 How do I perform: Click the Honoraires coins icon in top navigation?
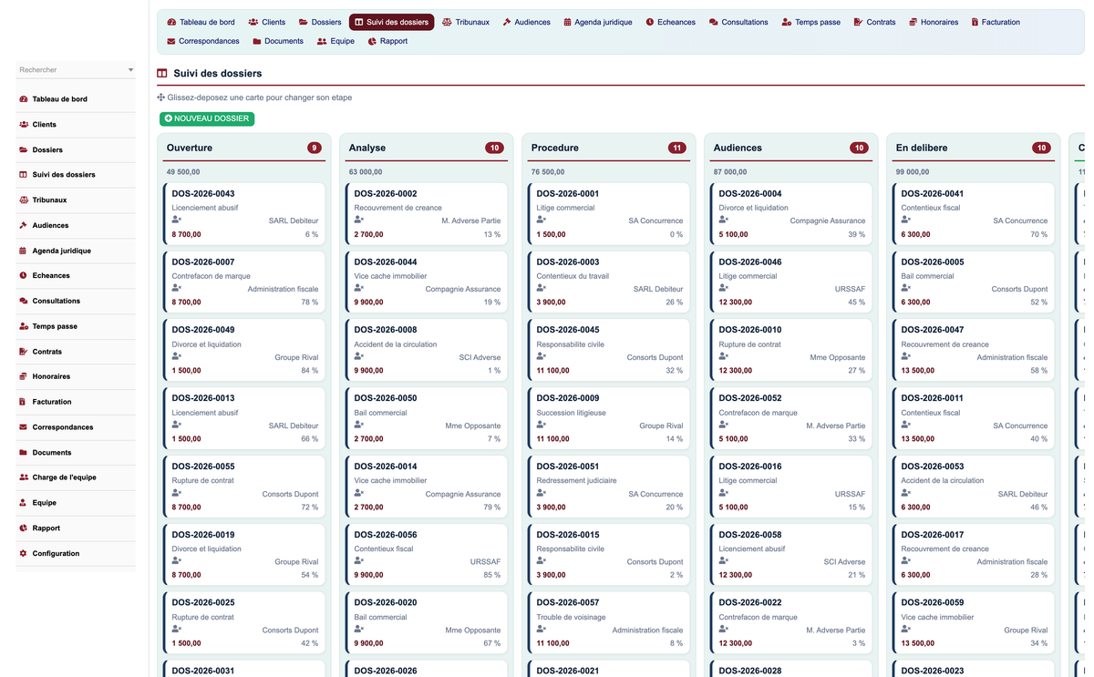click(x=913, y=22)
